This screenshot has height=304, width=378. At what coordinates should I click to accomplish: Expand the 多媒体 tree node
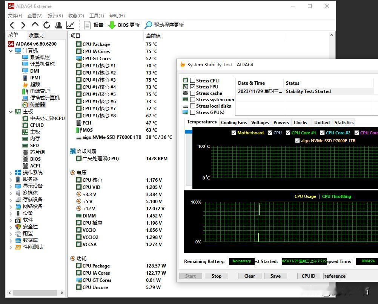click(x=11, y=193)
